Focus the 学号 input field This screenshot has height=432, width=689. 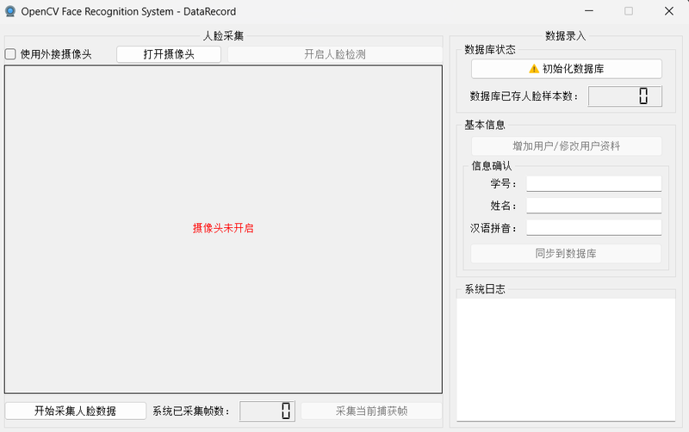coord(594,184)
